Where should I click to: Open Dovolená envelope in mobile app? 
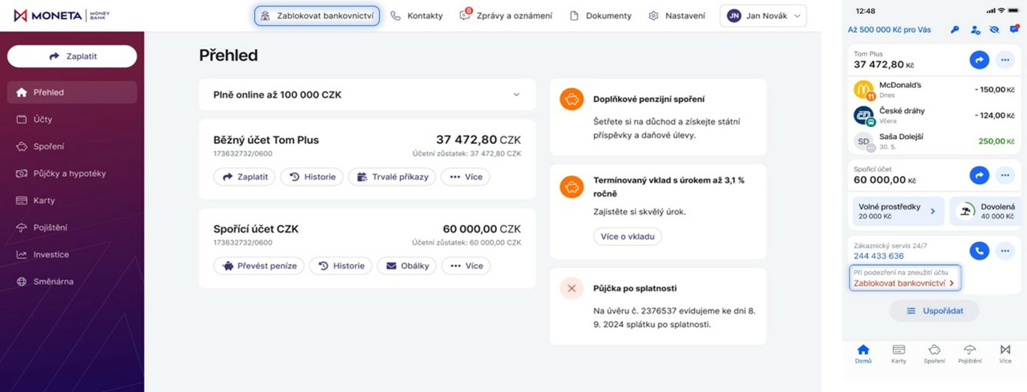(x=985, y=211)
